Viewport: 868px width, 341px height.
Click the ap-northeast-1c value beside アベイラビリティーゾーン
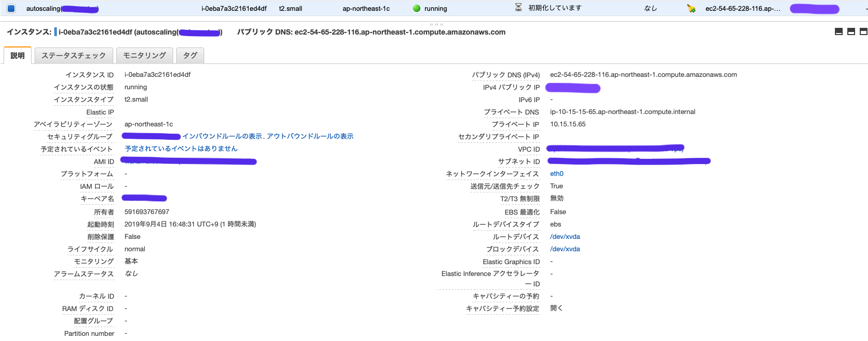(x=149, y=124)
